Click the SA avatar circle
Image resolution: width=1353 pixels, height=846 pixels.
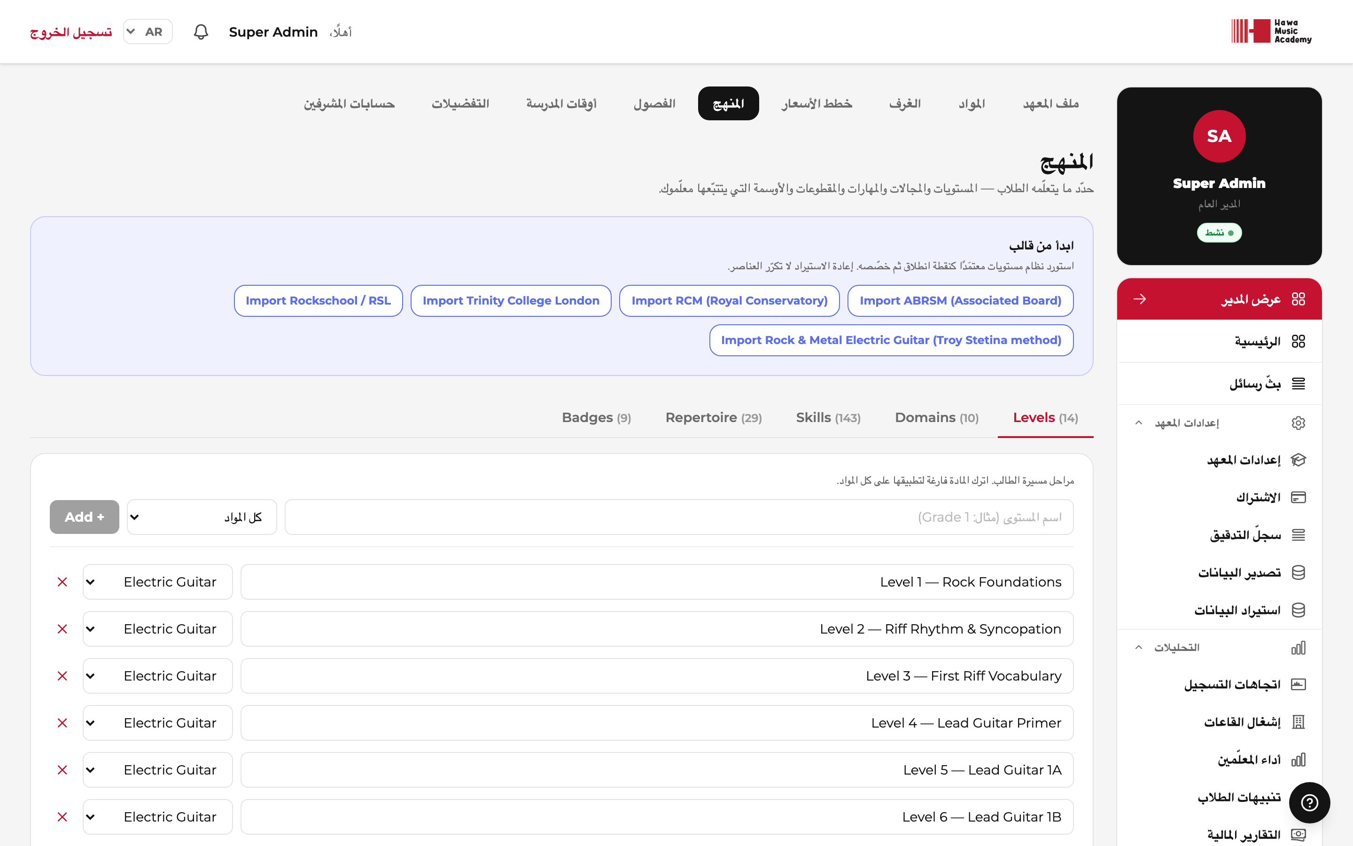[1219, 136]
